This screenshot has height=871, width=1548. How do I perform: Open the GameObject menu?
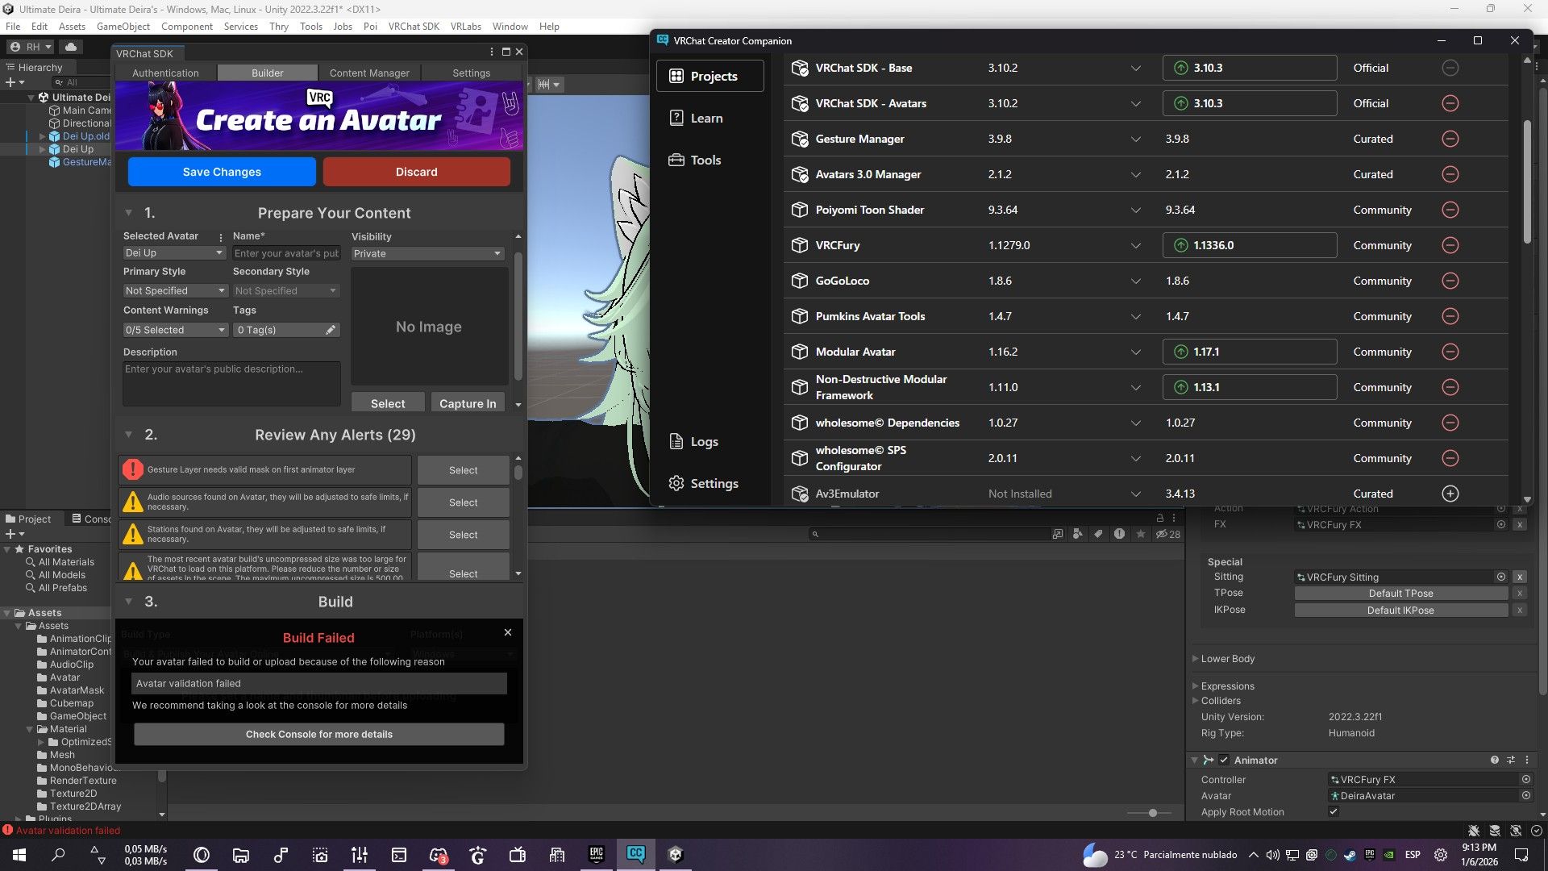click(123, 27)
